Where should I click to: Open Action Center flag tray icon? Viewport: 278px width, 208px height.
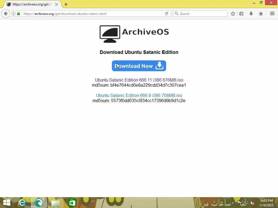[239, 203]
